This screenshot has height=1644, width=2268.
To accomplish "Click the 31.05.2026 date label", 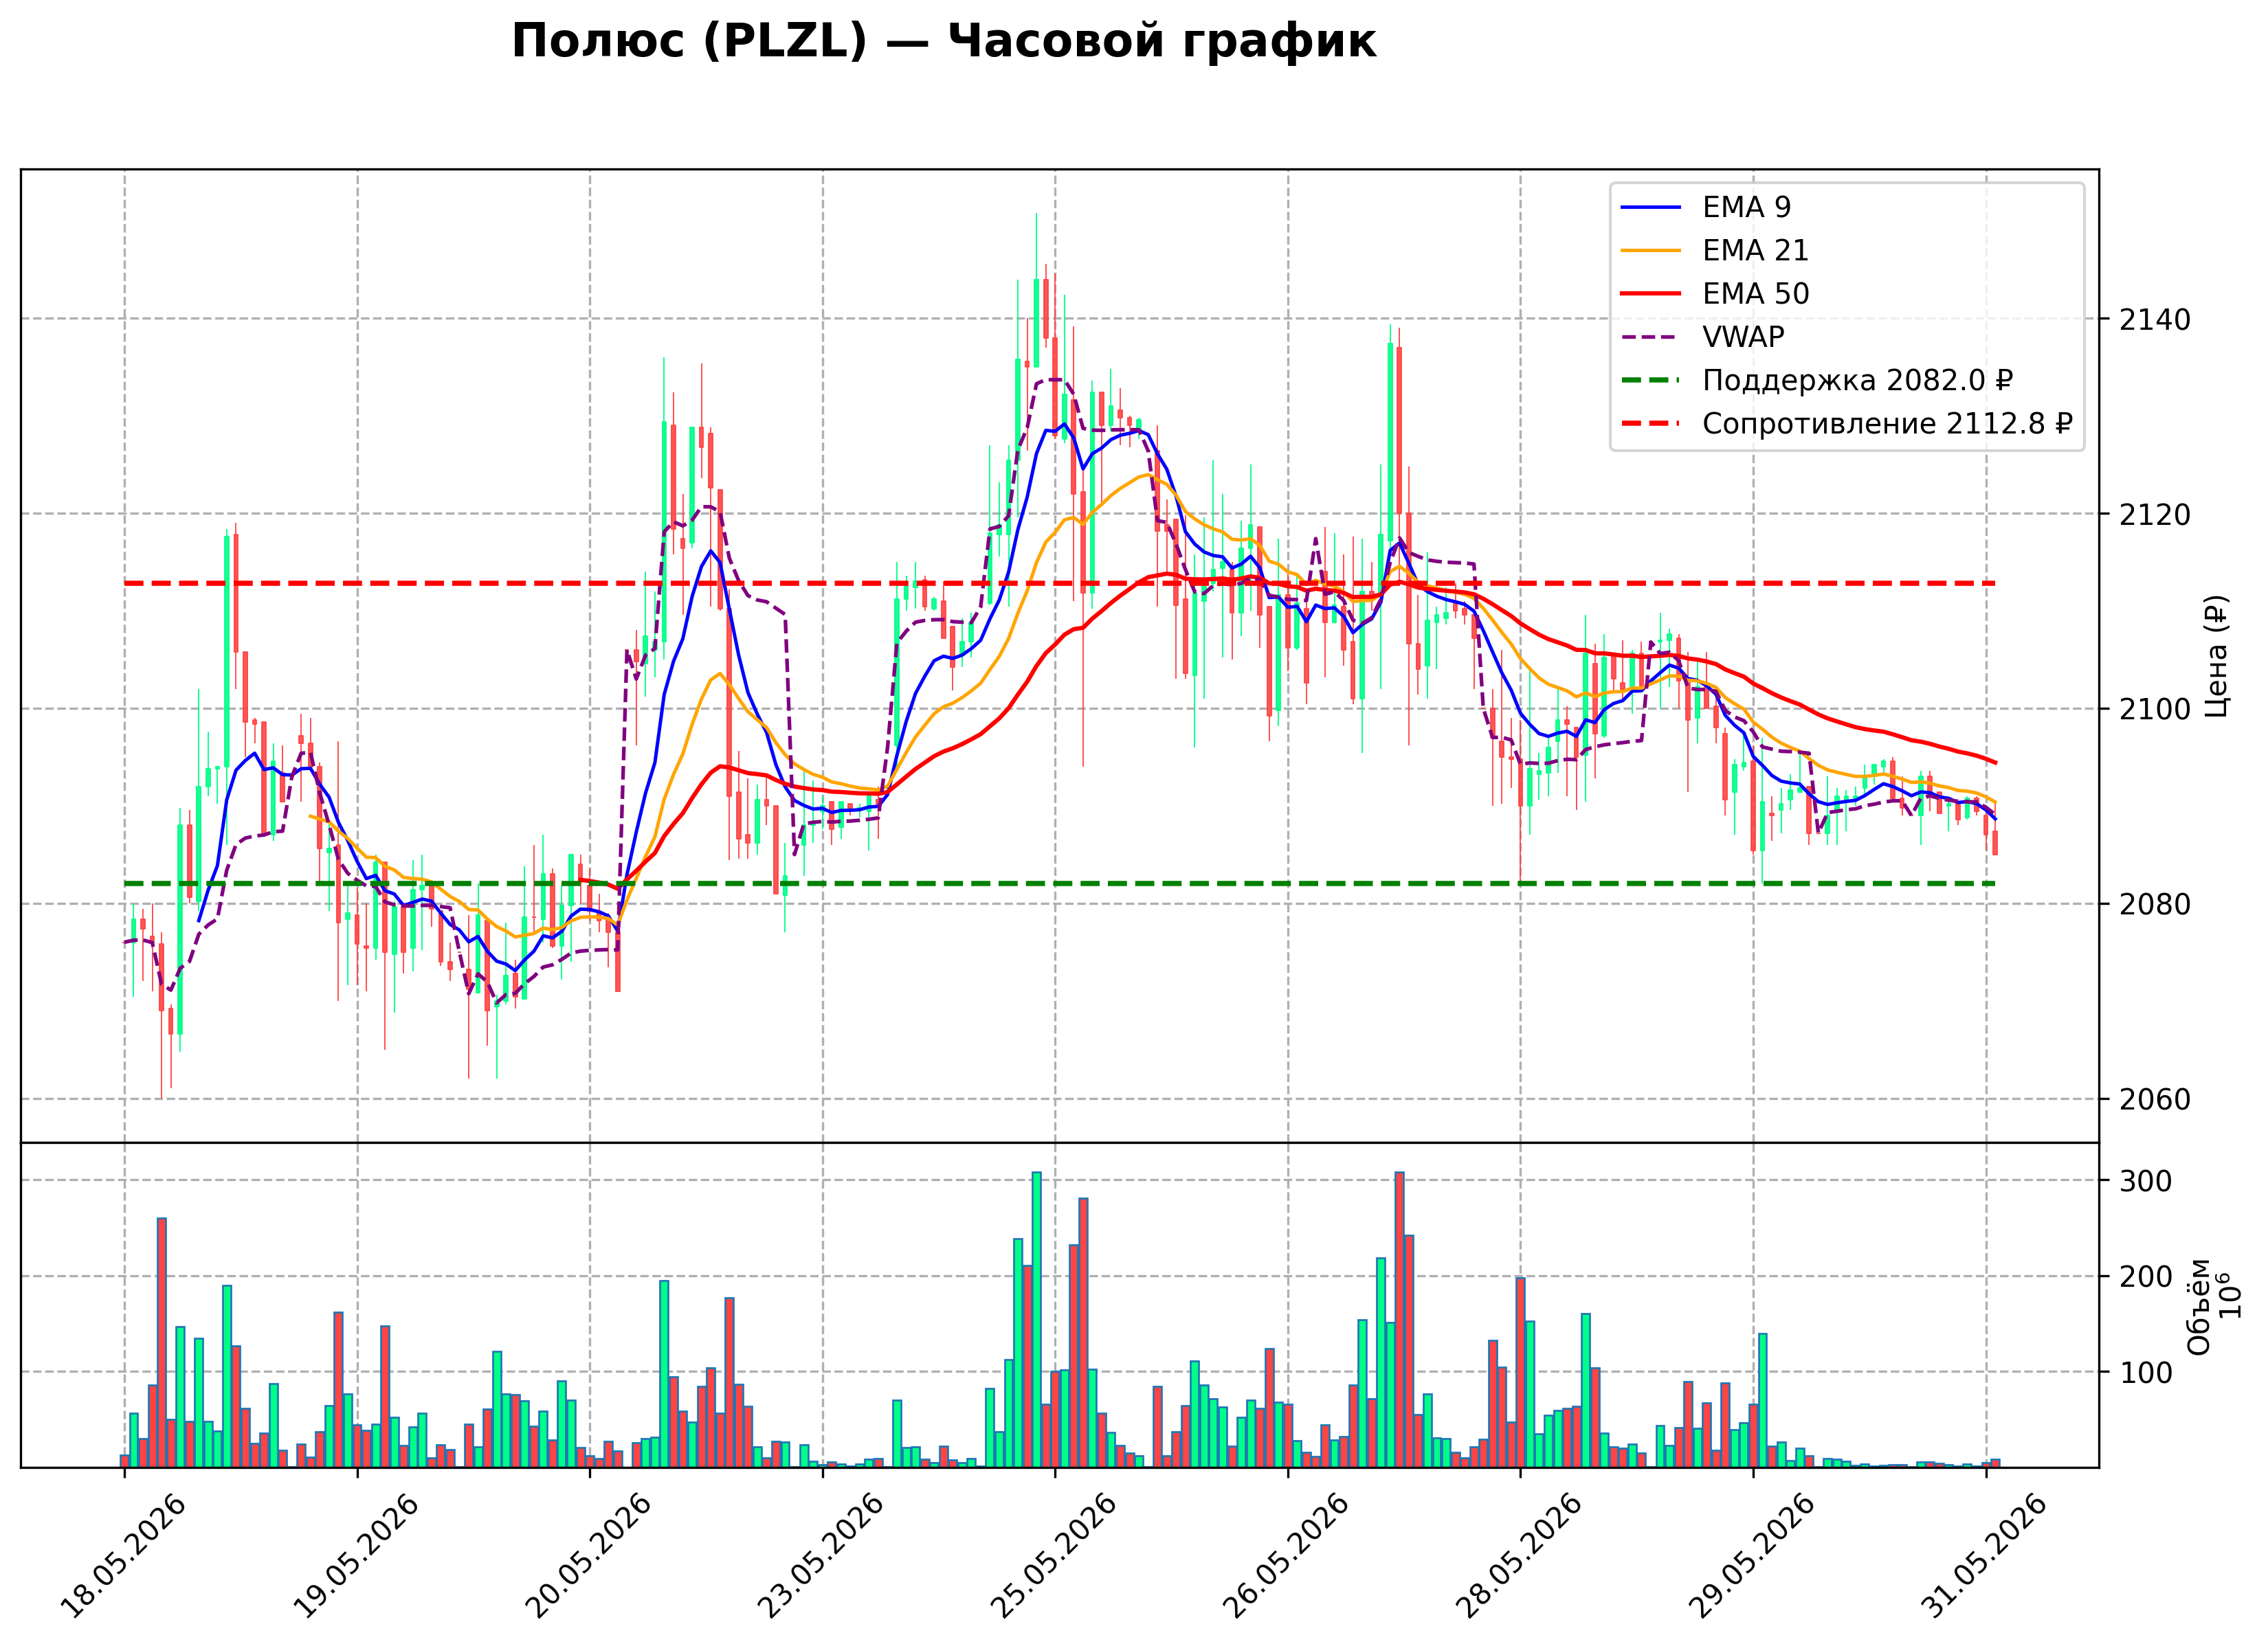I will [x=1986, y=1556].
